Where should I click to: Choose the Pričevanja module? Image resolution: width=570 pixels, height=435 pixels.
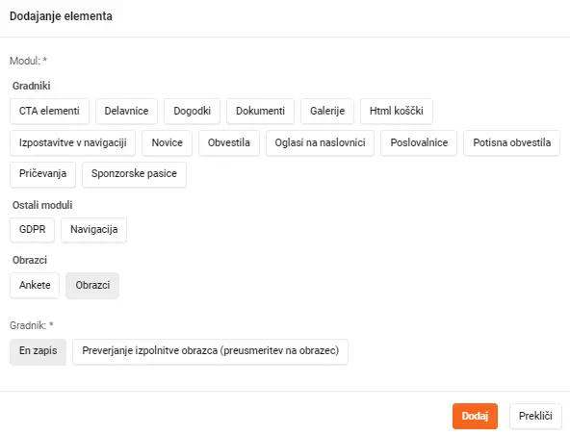click(x=43, y=174)
